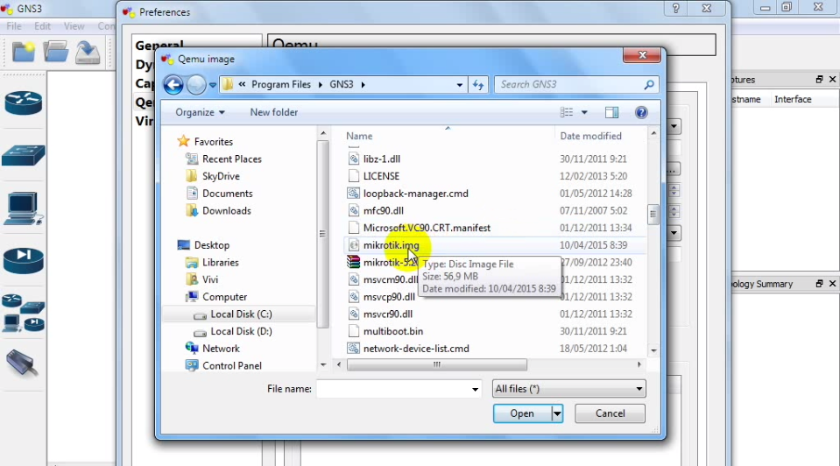Screen dimensions: 840x466
Task: Select Desktop in navigation pane
Action: (x=212, y=245)
